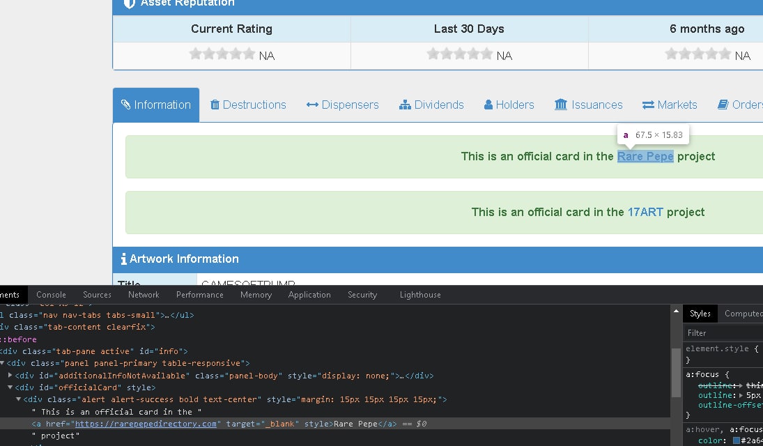View the Dividends tab
763x446 pixels.
[x=431, y=105]
